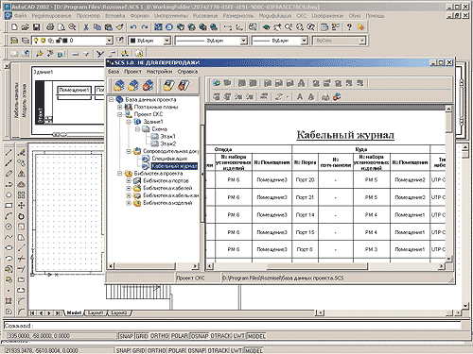Click the report's vertical scroll down arrow
This screenshot has height=354, width=473.
click(448, 259)
